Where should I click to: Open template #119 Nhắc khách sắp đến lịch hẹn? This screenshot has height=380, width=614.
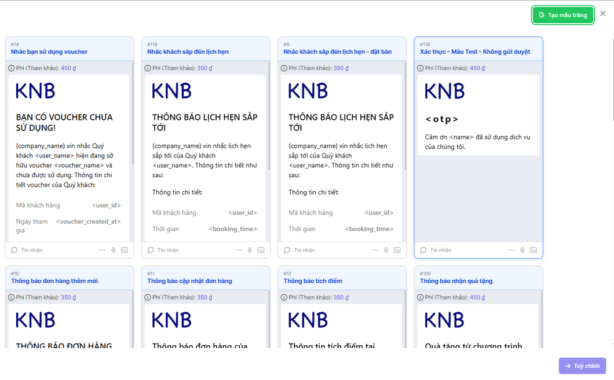pos(188,52)
